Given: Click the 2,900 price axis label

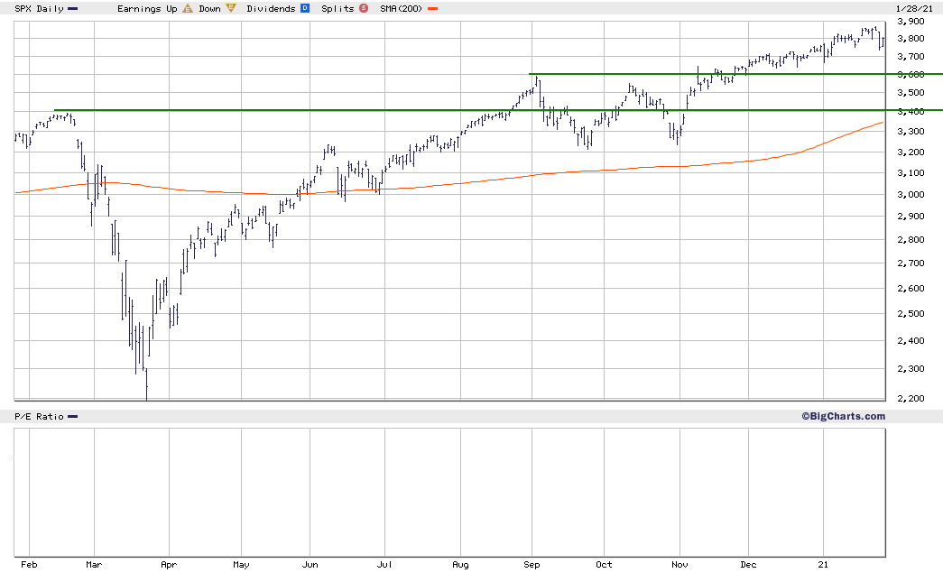Looking at the screenshot, I should 911,217.
